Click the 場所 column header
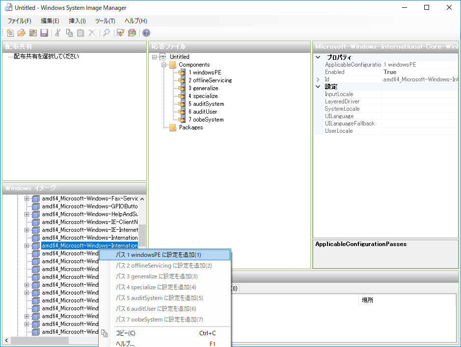 (407, 300)
